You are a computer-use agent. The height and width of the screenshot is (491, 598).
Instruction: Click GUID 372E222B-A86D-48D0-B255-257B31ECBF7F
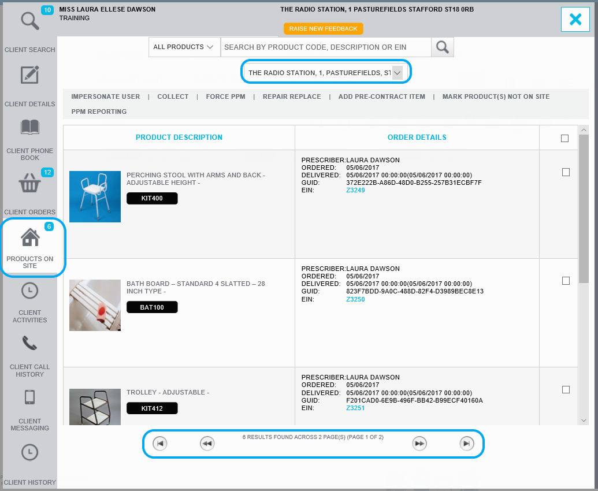click(x=414, y=183)
